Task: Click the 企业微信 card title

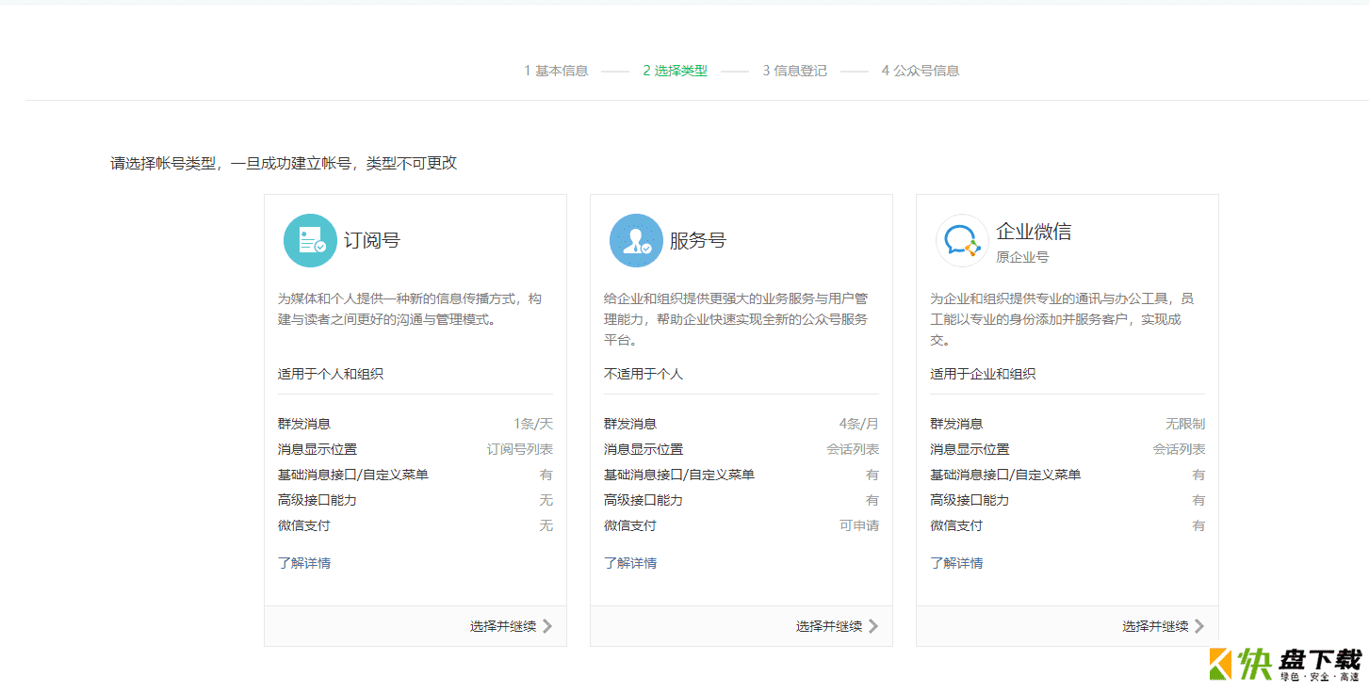Action: pos(1034,232)
